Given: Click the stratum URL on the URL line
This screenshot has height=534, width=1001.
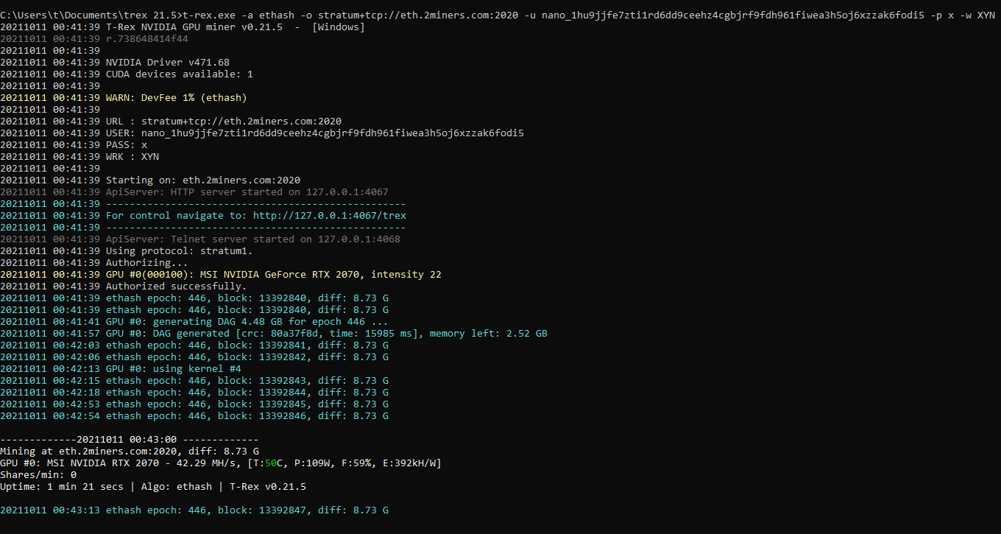Looking at the screenshot, I should tap(241, 122).
